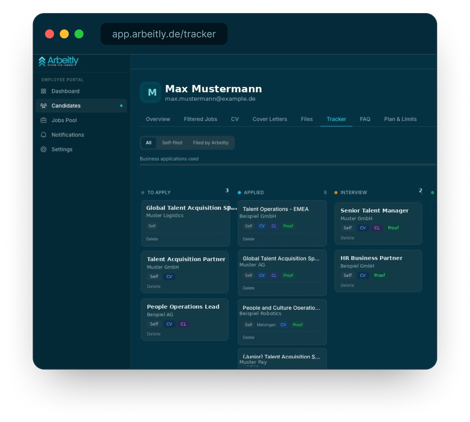This screenshot has width=470, height=422.
Task: Click CL tag on Senior Talent Manager card
Action: 377,228
